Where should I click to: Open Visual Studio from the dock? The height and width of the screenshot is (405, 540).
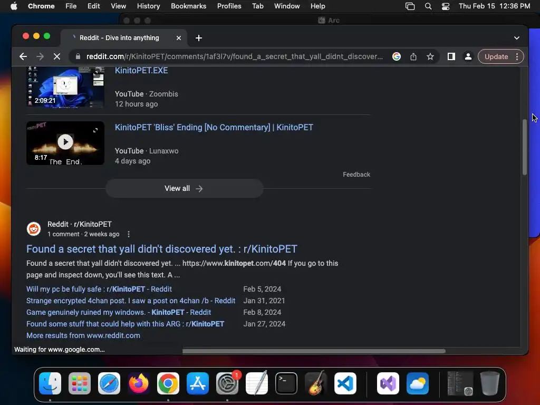(388, 383)
